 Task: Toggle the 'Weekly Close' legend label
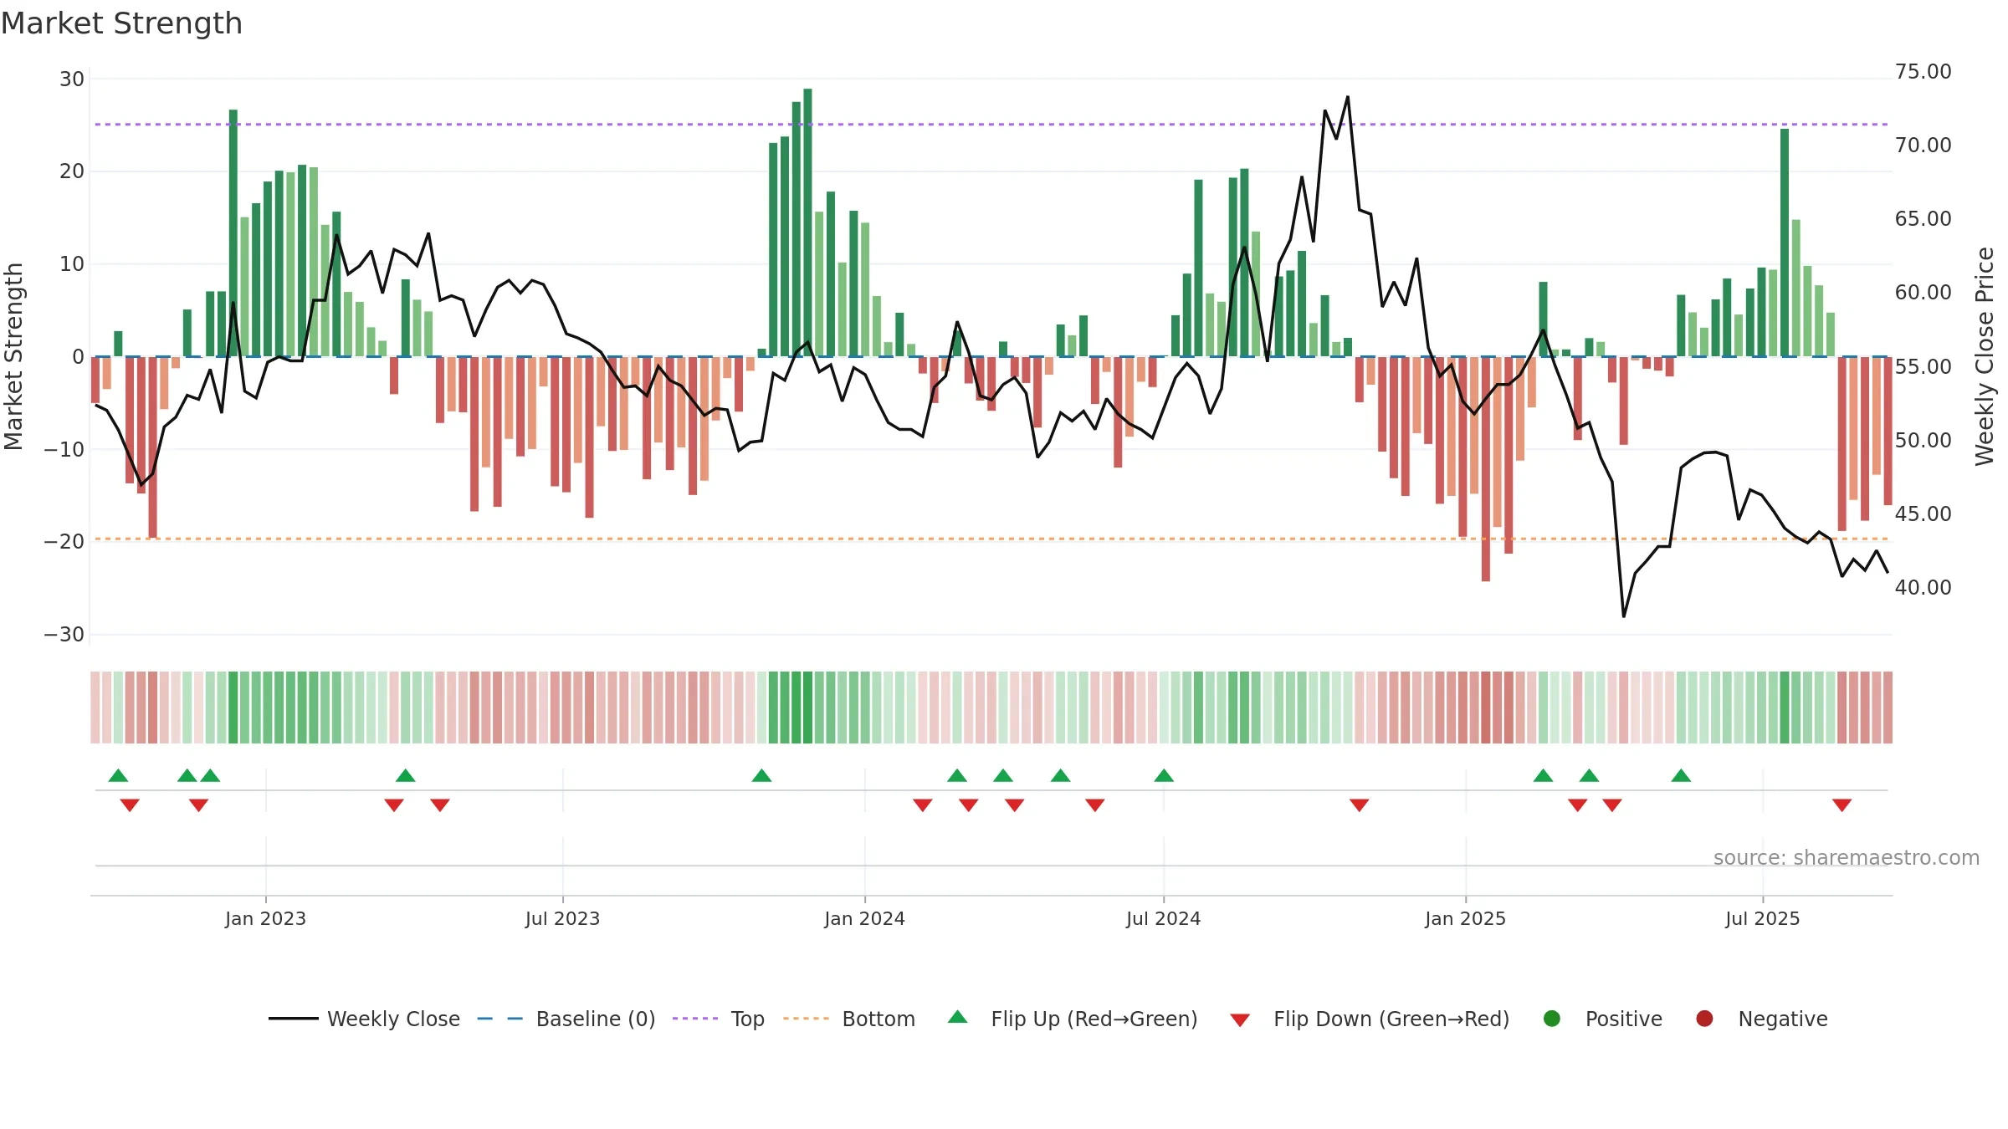(393, 1019)
